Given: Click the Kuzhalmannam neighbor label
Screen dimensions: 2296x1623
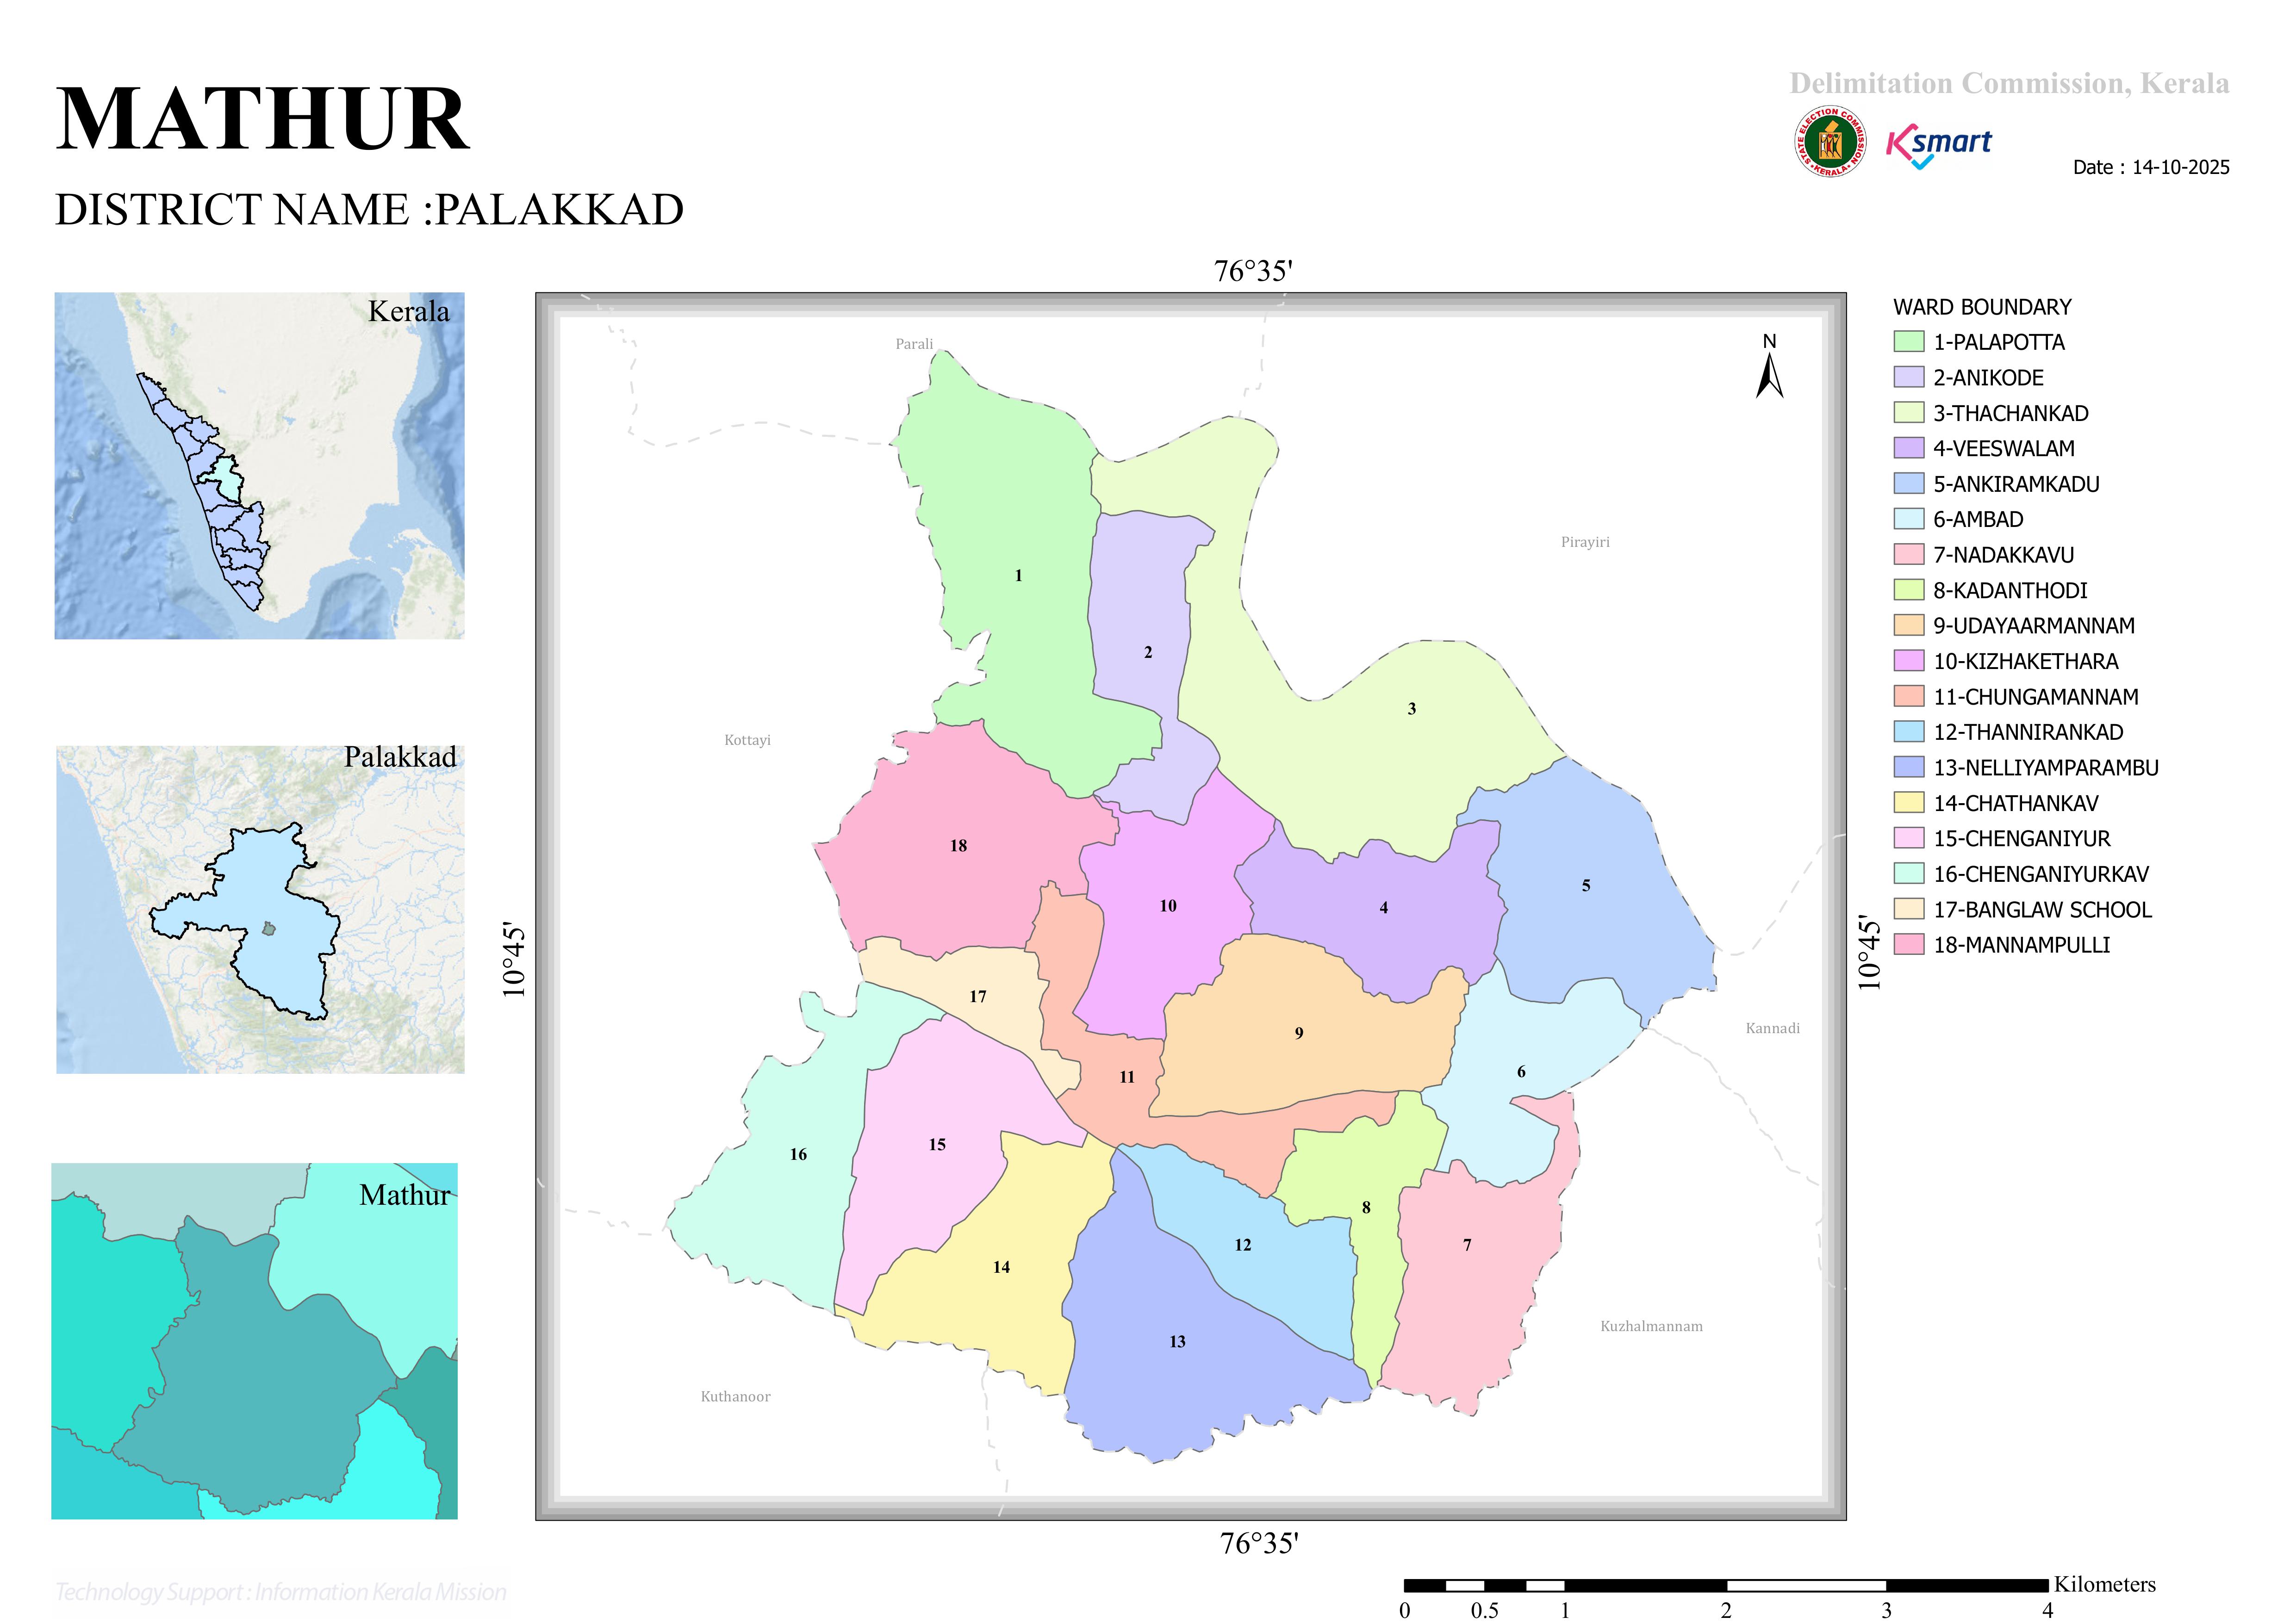Looking at the screenshot, I should coord(1651,1326).
